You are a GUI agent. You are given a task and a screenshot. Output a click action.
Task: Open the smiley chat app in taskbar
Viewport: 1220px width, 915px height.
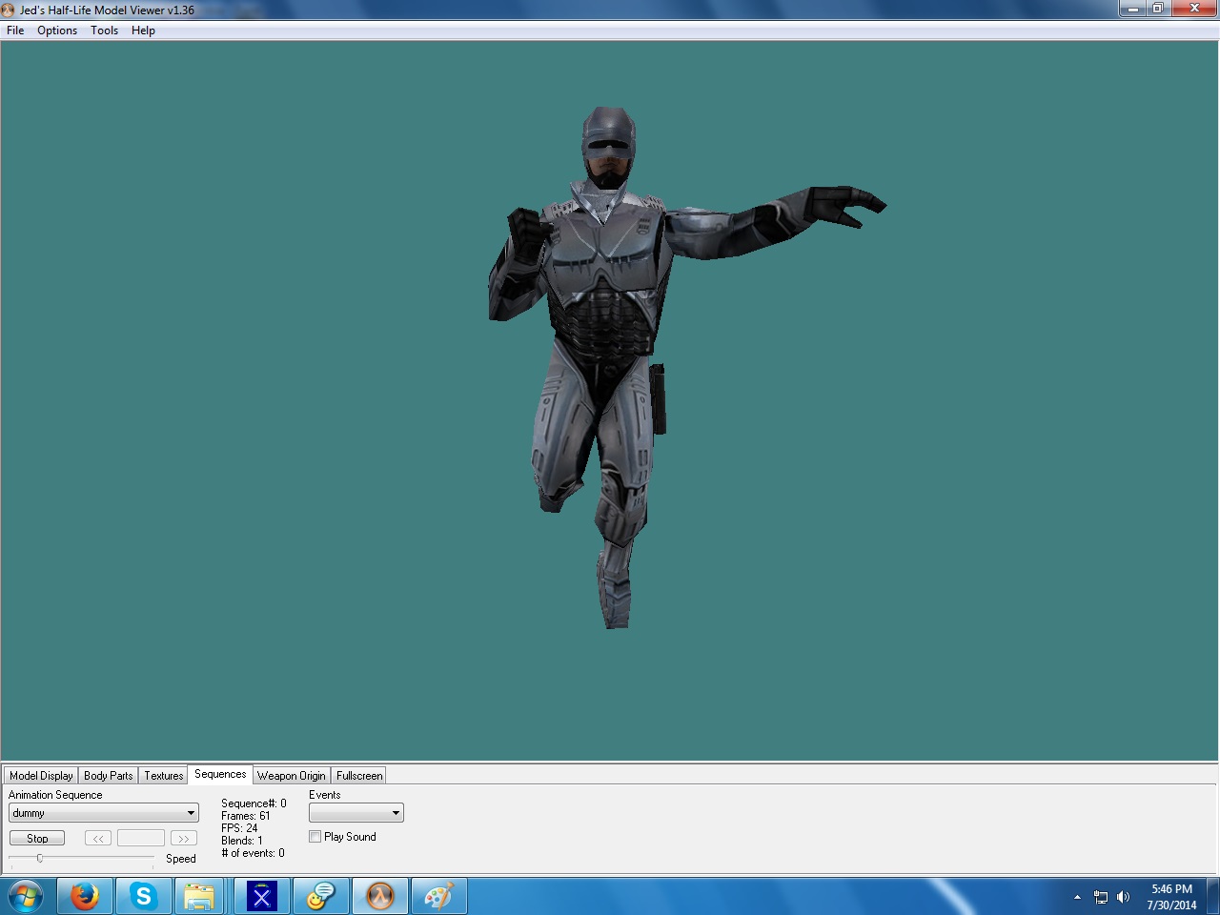321,897
